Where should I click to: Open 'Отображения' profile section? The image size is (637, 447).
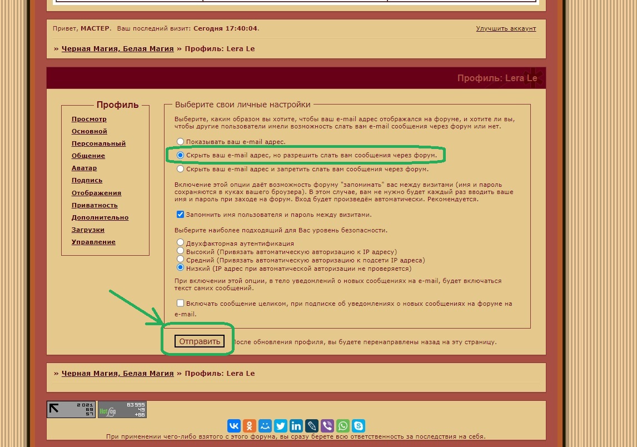pos(96,193)
